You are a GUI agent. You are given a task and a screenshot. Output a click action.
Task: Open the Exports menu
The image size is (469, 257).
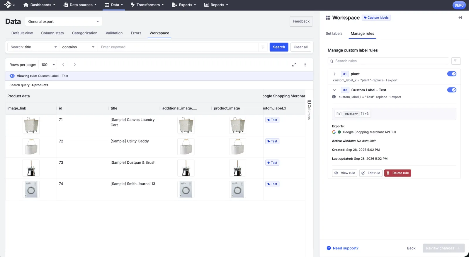tap(184, 5)
